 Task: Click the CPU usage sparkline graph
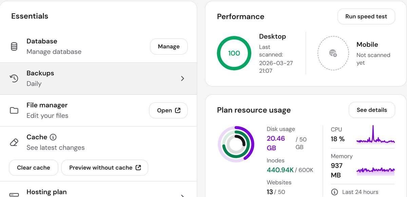pos(375,135)
